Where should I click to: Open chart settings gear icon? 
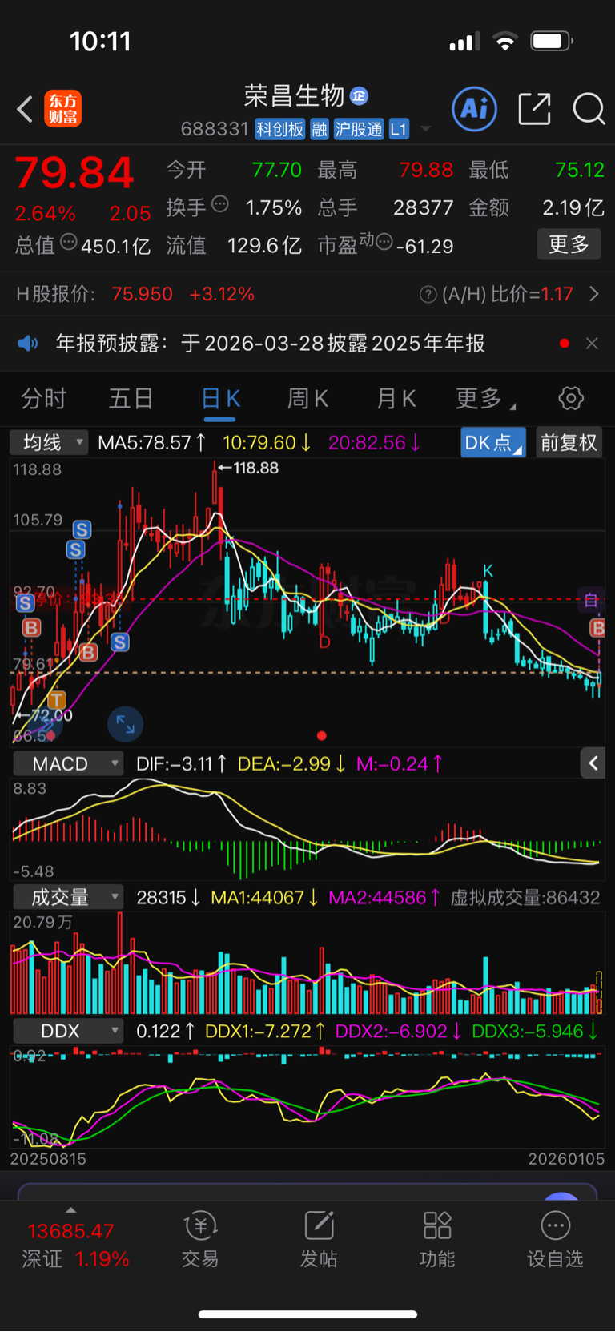[x=571, y=398]
